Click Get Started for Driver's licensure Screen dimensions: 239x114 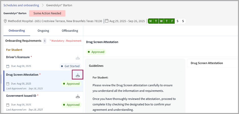coord(70,66)
